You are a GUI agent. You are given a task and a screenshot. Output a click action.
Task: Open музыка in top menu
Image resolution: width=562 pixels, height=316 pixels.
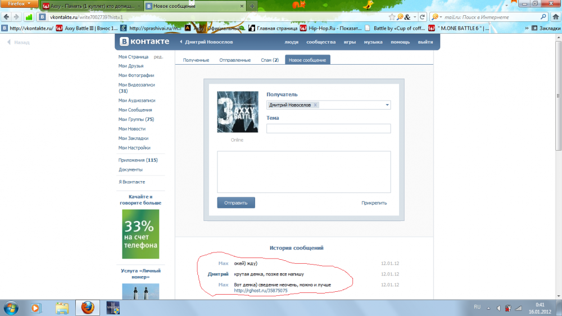coord(373,42)
